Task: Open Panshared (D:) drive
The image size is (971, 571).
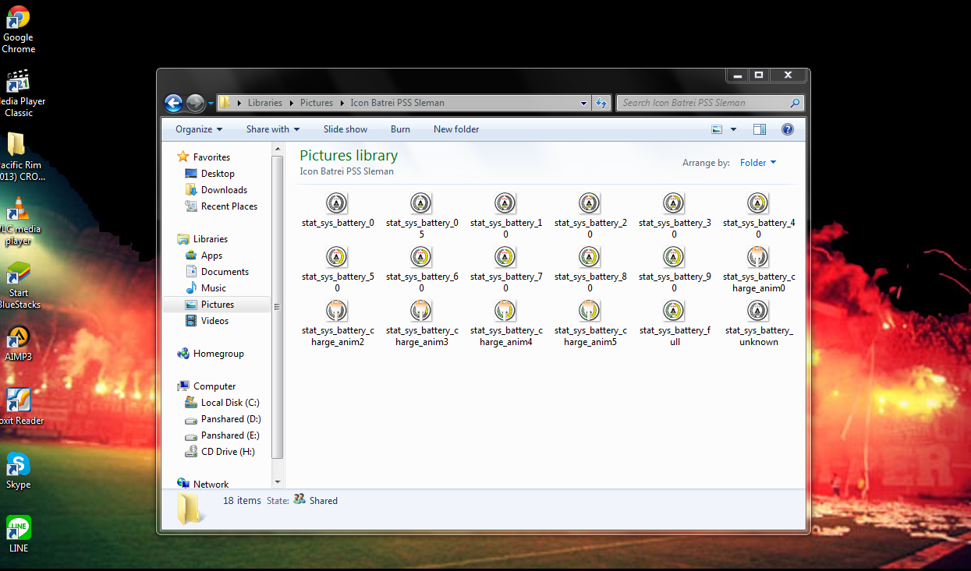Action: (x=223, y=418)
